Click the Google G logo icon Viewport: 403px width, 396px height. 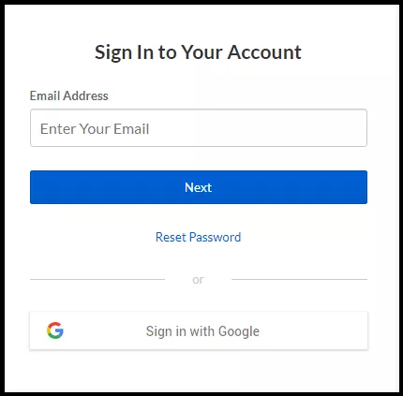coord(55,330)
